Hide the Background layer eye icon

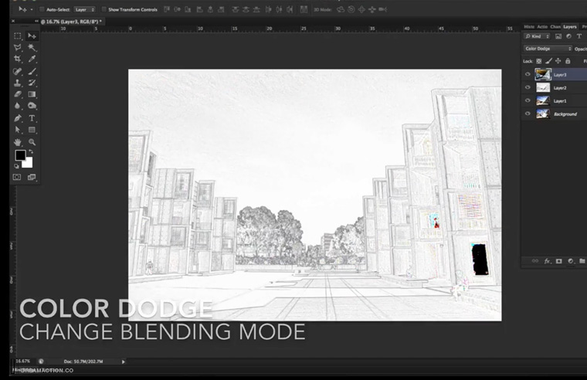[x=528, y=114]
